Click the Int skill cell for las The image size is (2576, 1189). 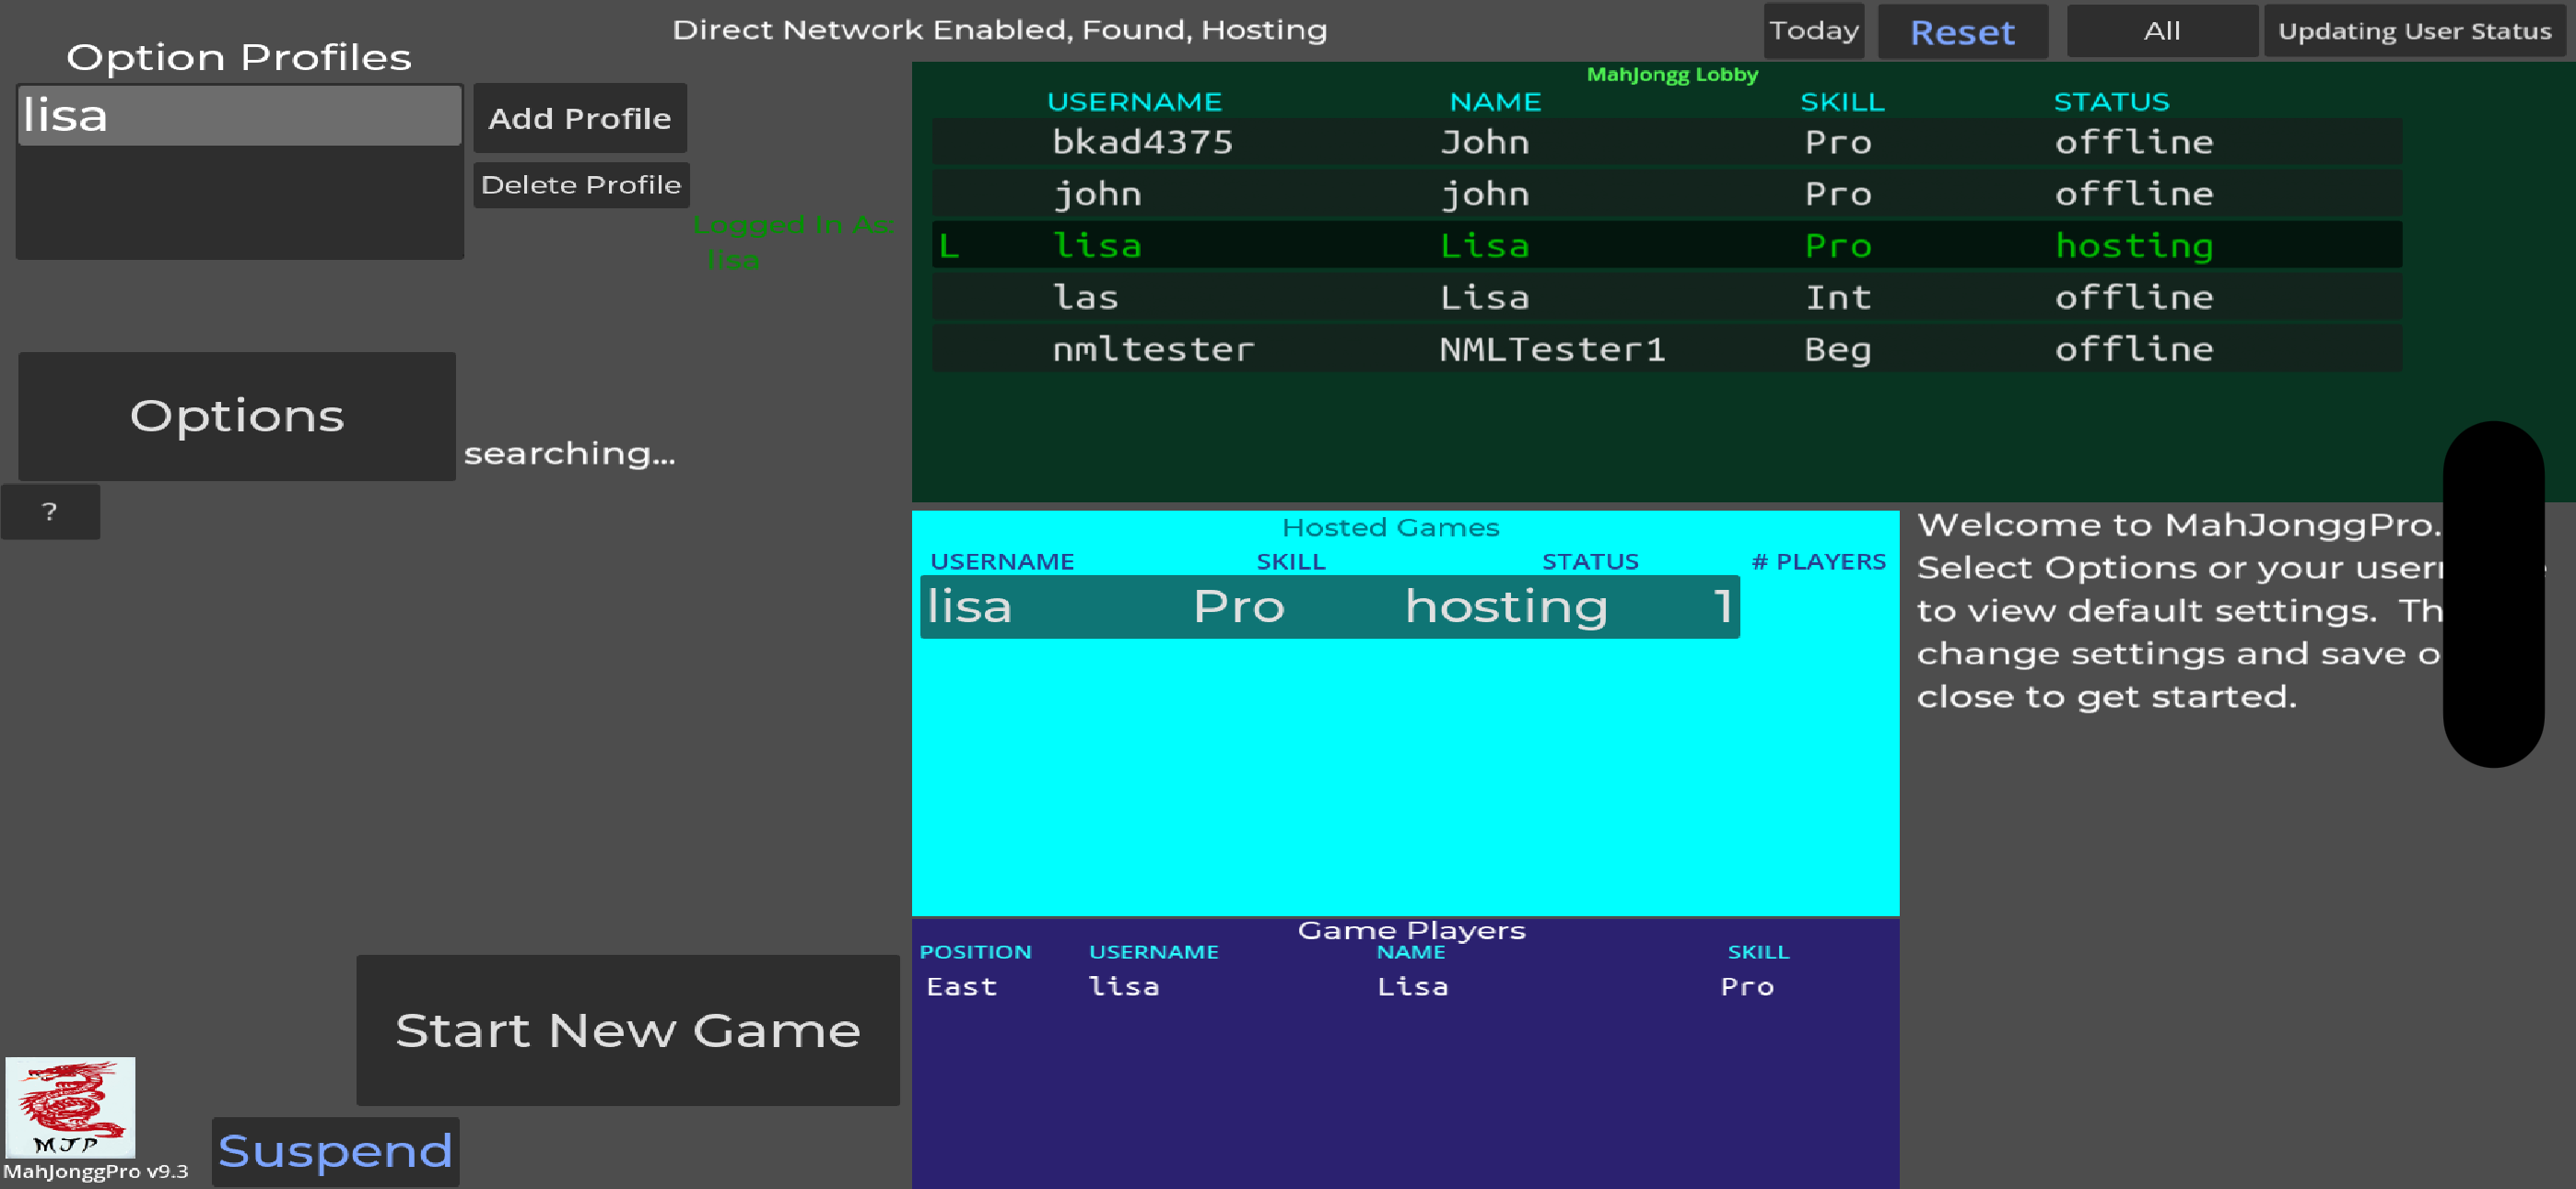point(1838,297)
